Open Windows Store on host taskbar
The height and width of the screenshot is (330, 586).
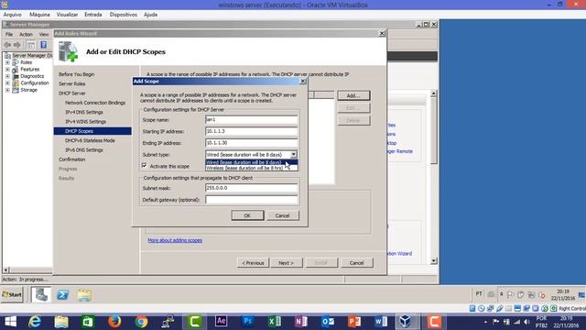point(88,322)
